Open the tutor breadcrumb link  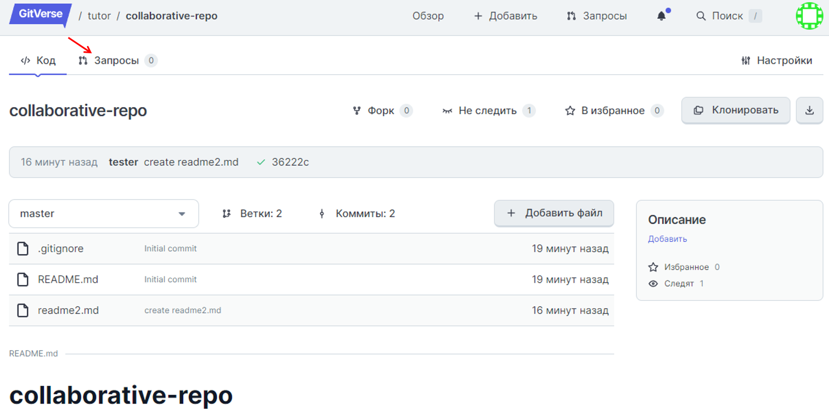point(99,16)
